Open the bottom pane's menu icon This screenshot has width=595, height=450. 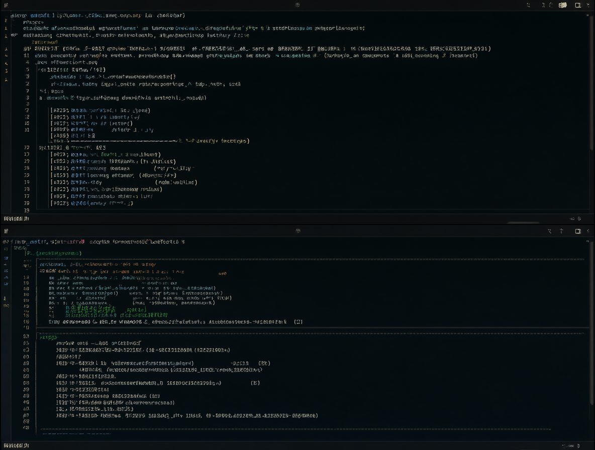tap(6, 231)
